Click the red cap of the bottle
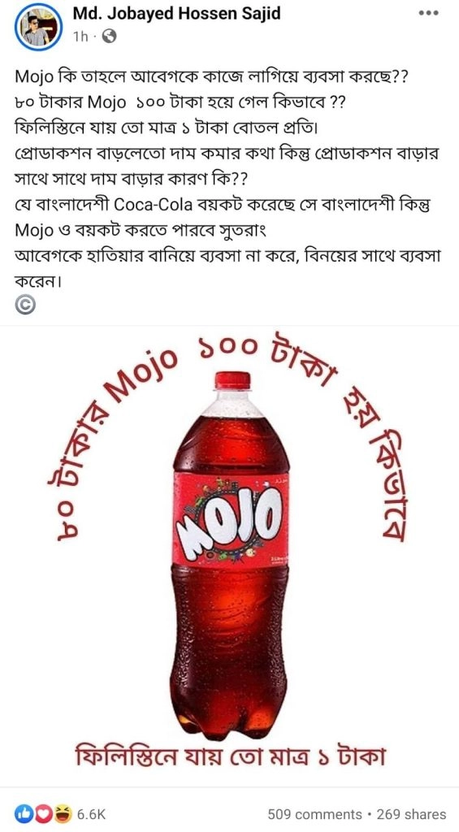The width and height of the screenshot is (459, 832). pos(232,380)
